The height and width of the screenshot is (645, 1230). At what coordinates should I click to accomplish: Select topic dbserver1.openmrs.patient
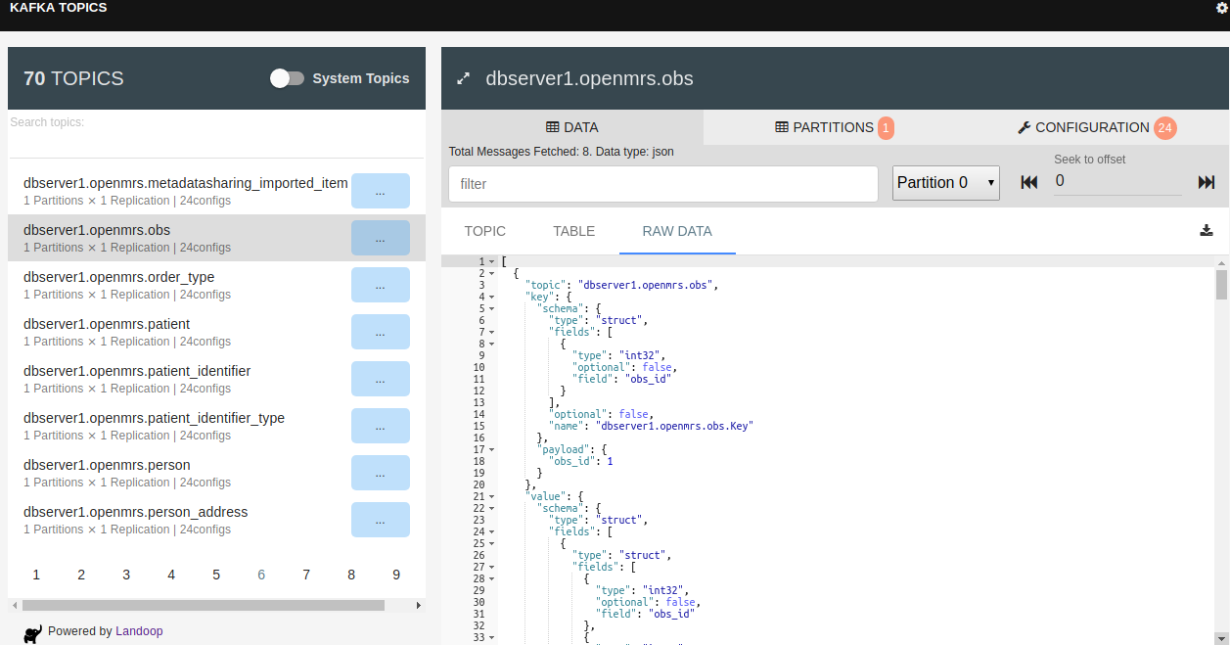[x=107, y=324]
